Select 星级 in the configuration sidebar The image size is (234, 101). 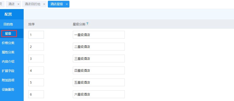tap(9, 34)
